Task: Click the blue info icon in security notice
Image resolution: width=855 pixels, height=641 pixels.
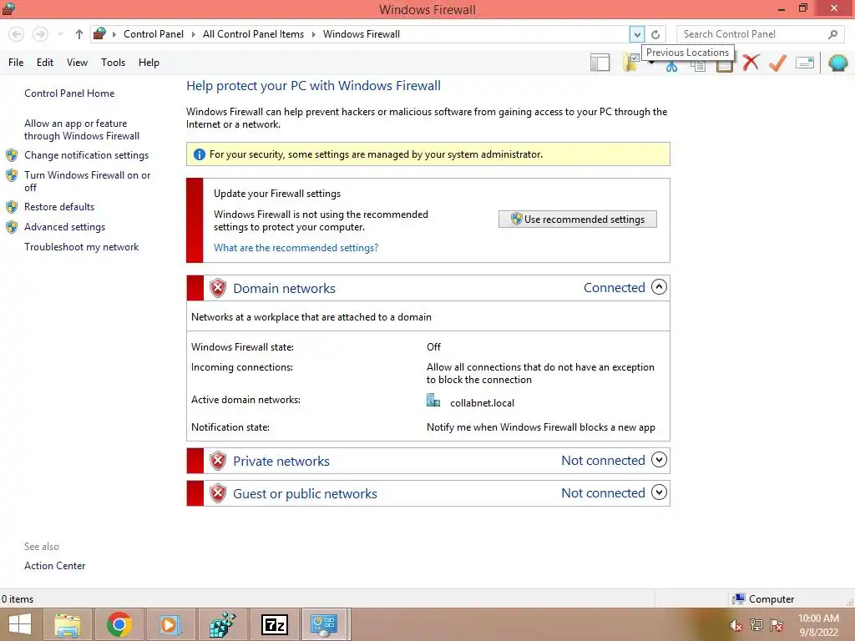Action: (x=200, y=154)
